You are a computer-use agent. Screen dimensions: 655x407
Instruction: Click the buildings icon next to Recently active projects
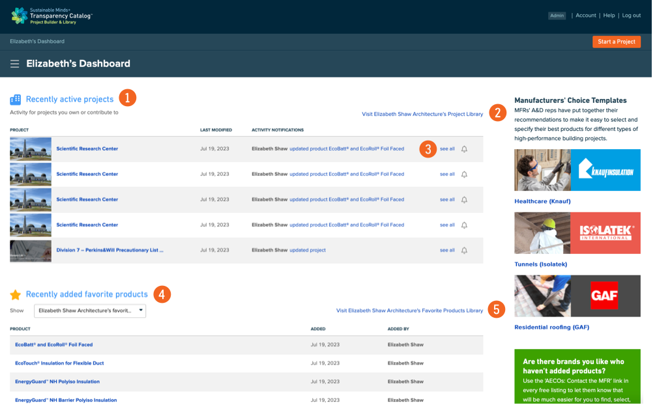click(x=16, y=100)
